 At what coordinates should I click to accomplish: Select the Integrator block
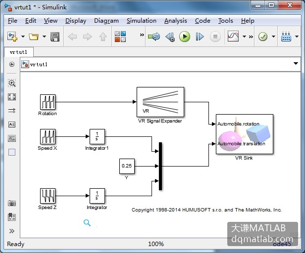97,196
